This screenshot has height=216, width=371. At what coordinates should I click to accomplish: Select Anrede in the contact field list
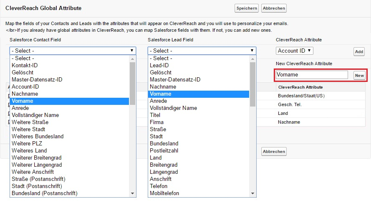point(69,108)
